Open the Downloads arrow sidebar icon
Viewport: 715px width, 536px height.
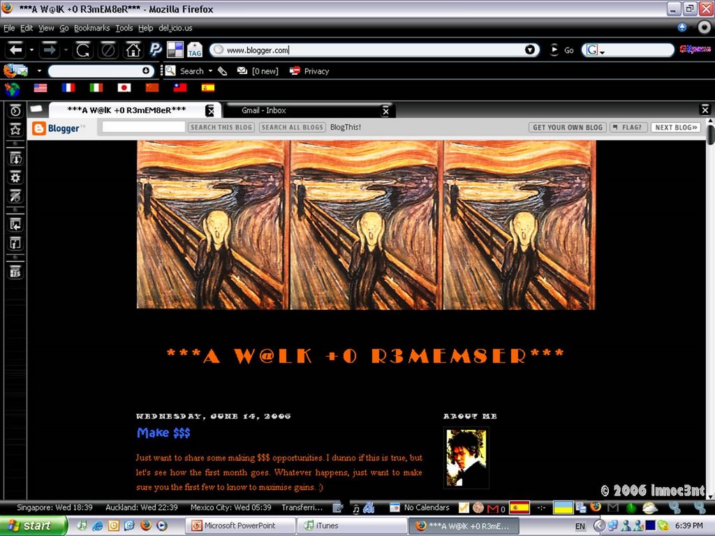(x=15, y=158)
